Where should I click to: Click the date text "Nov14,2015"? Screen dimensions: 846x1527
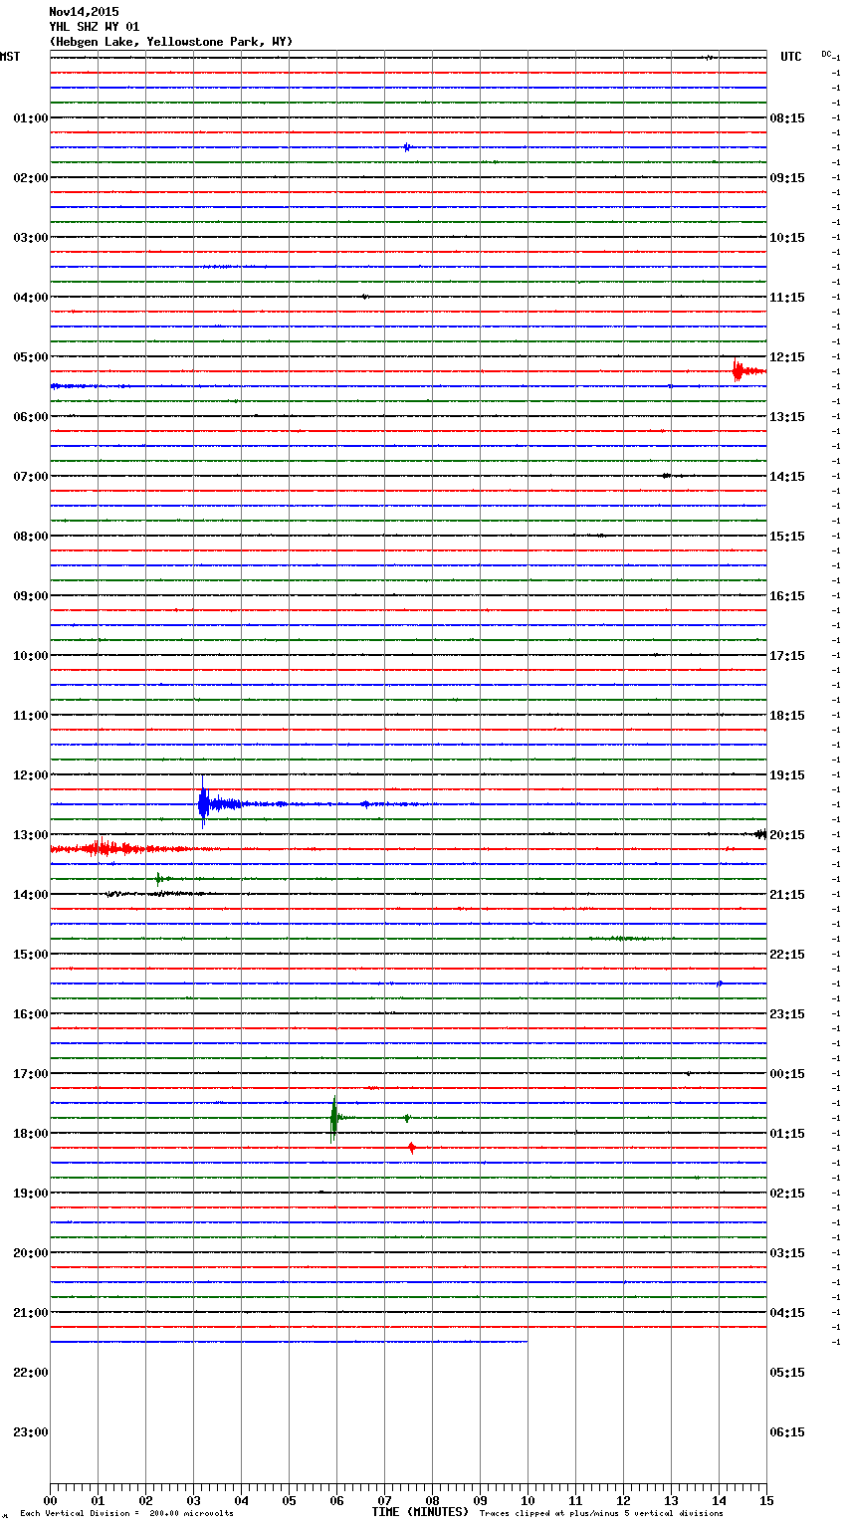tap(84, 12)
